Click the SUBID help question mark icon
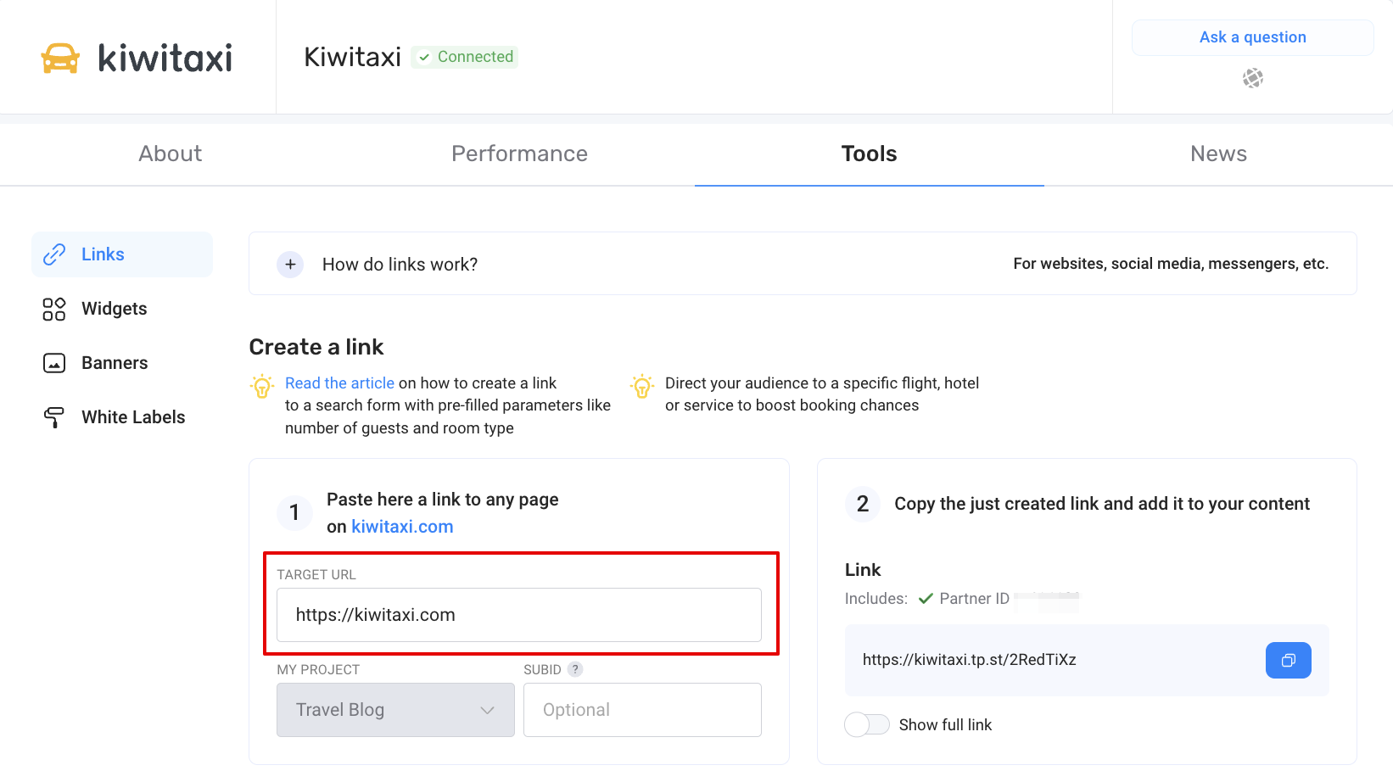The width and height of the screenshot is (1393, 782). tap(575, 669)
